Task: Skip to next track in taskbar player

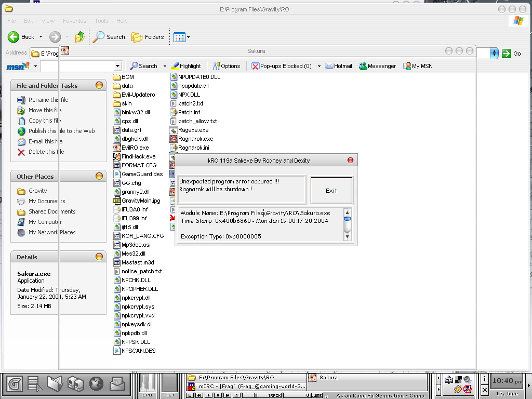Action: click(228, 395)
